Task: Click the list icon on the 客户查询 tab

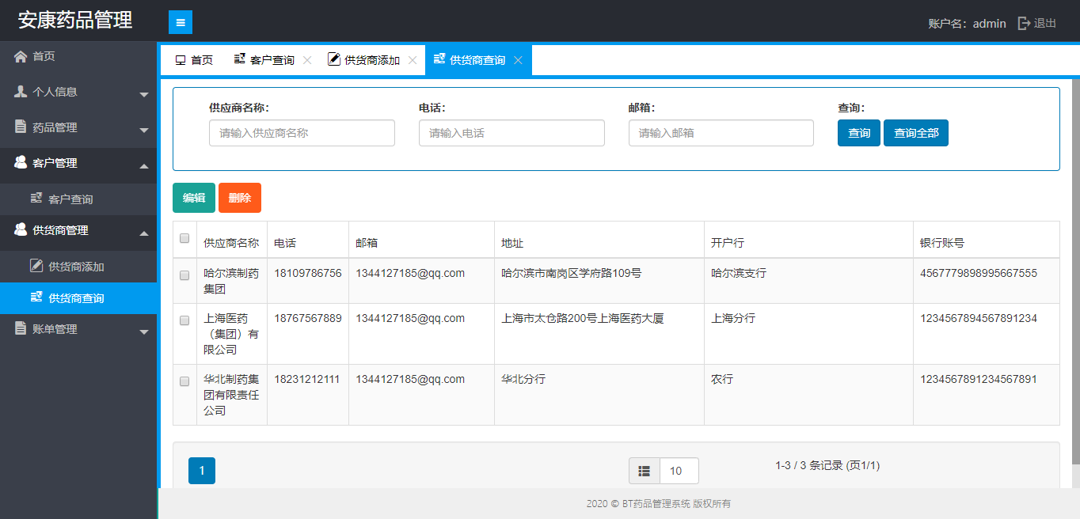Action: 239,59
